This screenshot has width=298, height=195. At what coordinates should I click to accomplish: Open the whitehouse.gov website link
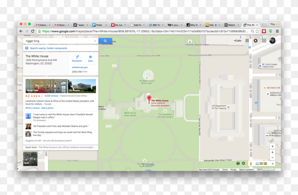(x=80, y=67)
